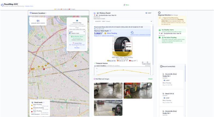Click the Live status indicator in the header
This screenshot has height=117, width=214.
[x=128, y=5]
